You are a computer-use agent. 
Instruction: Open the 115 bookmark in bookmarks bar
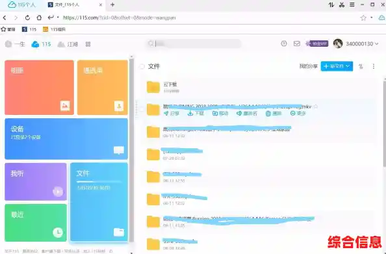(x=29, y=29)
